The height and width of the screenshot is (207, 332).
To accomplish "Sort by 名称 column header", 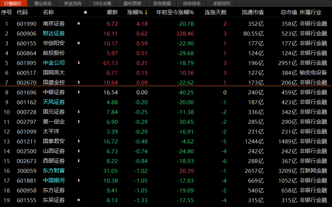I will point(48,12).
